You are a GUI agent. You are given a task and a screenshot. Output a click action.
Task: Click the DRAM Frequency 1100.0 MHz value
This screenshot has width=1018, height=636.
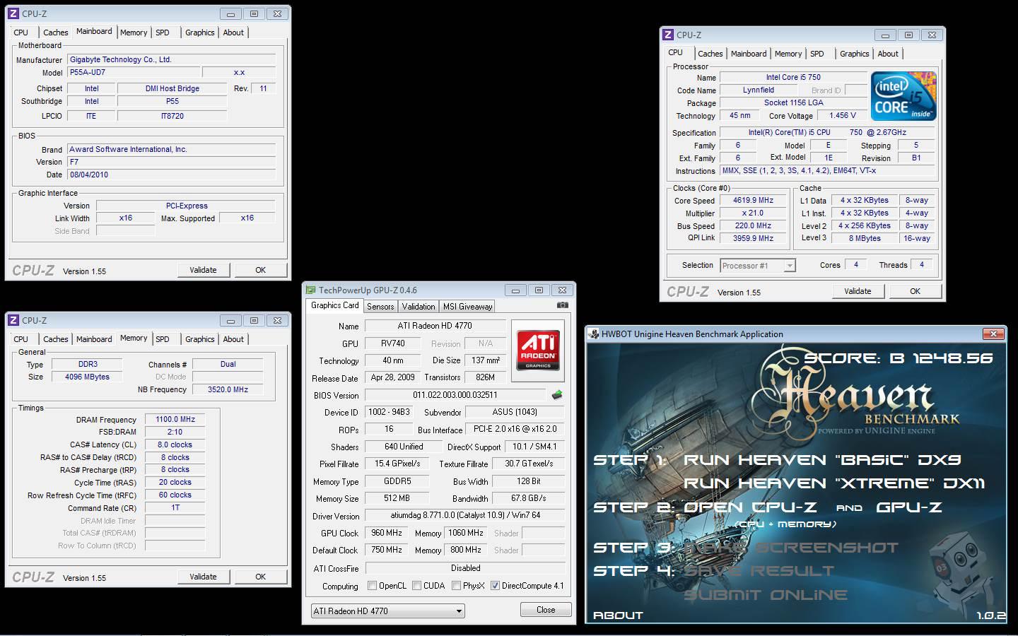pyautogui.click(x=175, y=420)
